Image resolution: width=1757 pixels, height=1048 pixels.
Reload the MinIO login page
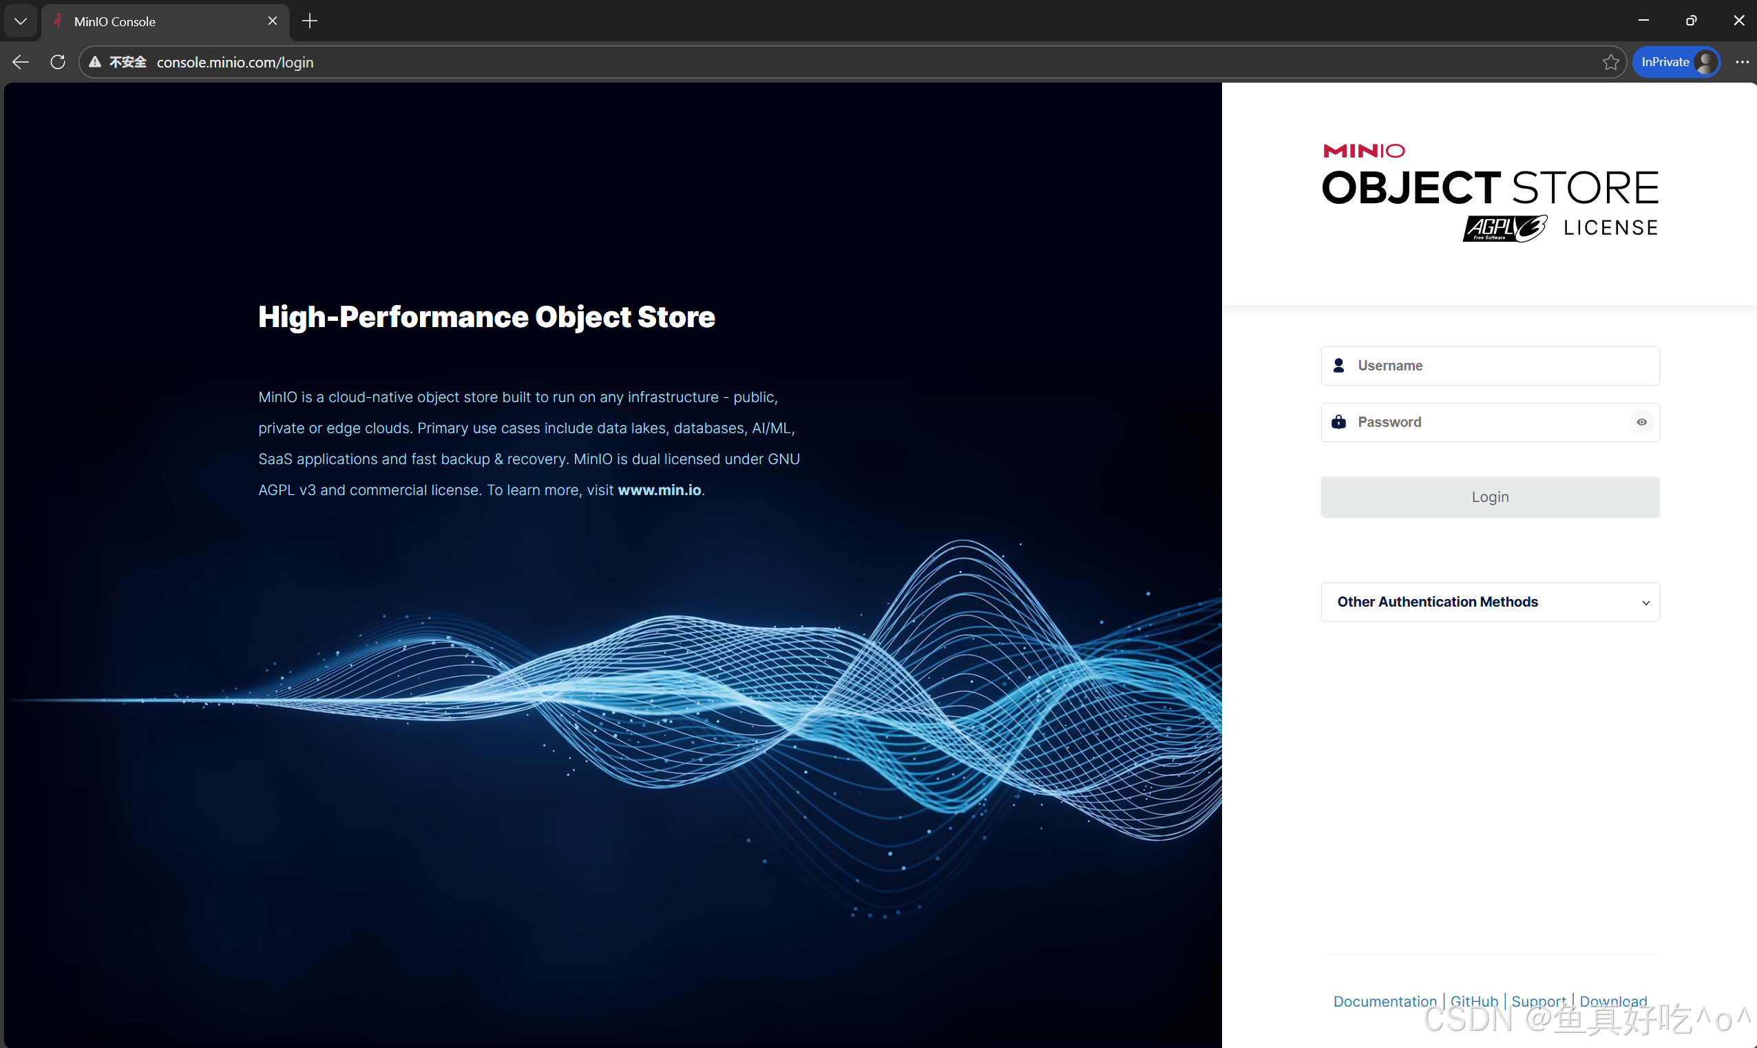58,62
